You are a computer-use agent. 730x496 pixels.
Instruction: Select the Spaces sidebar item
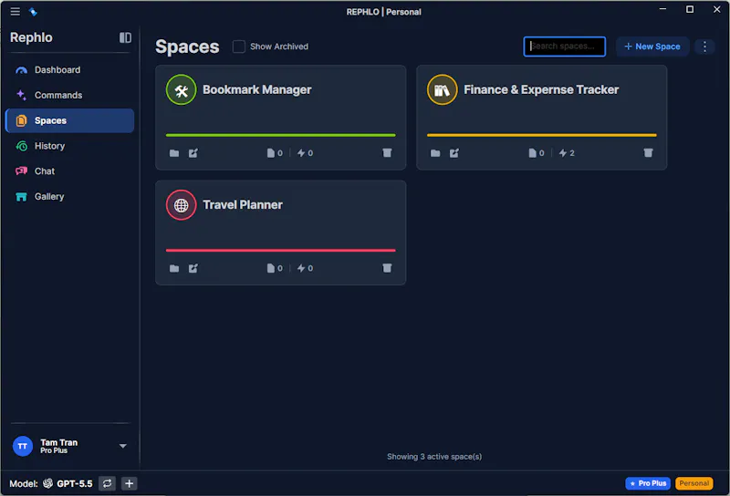[x=70, y=120]
